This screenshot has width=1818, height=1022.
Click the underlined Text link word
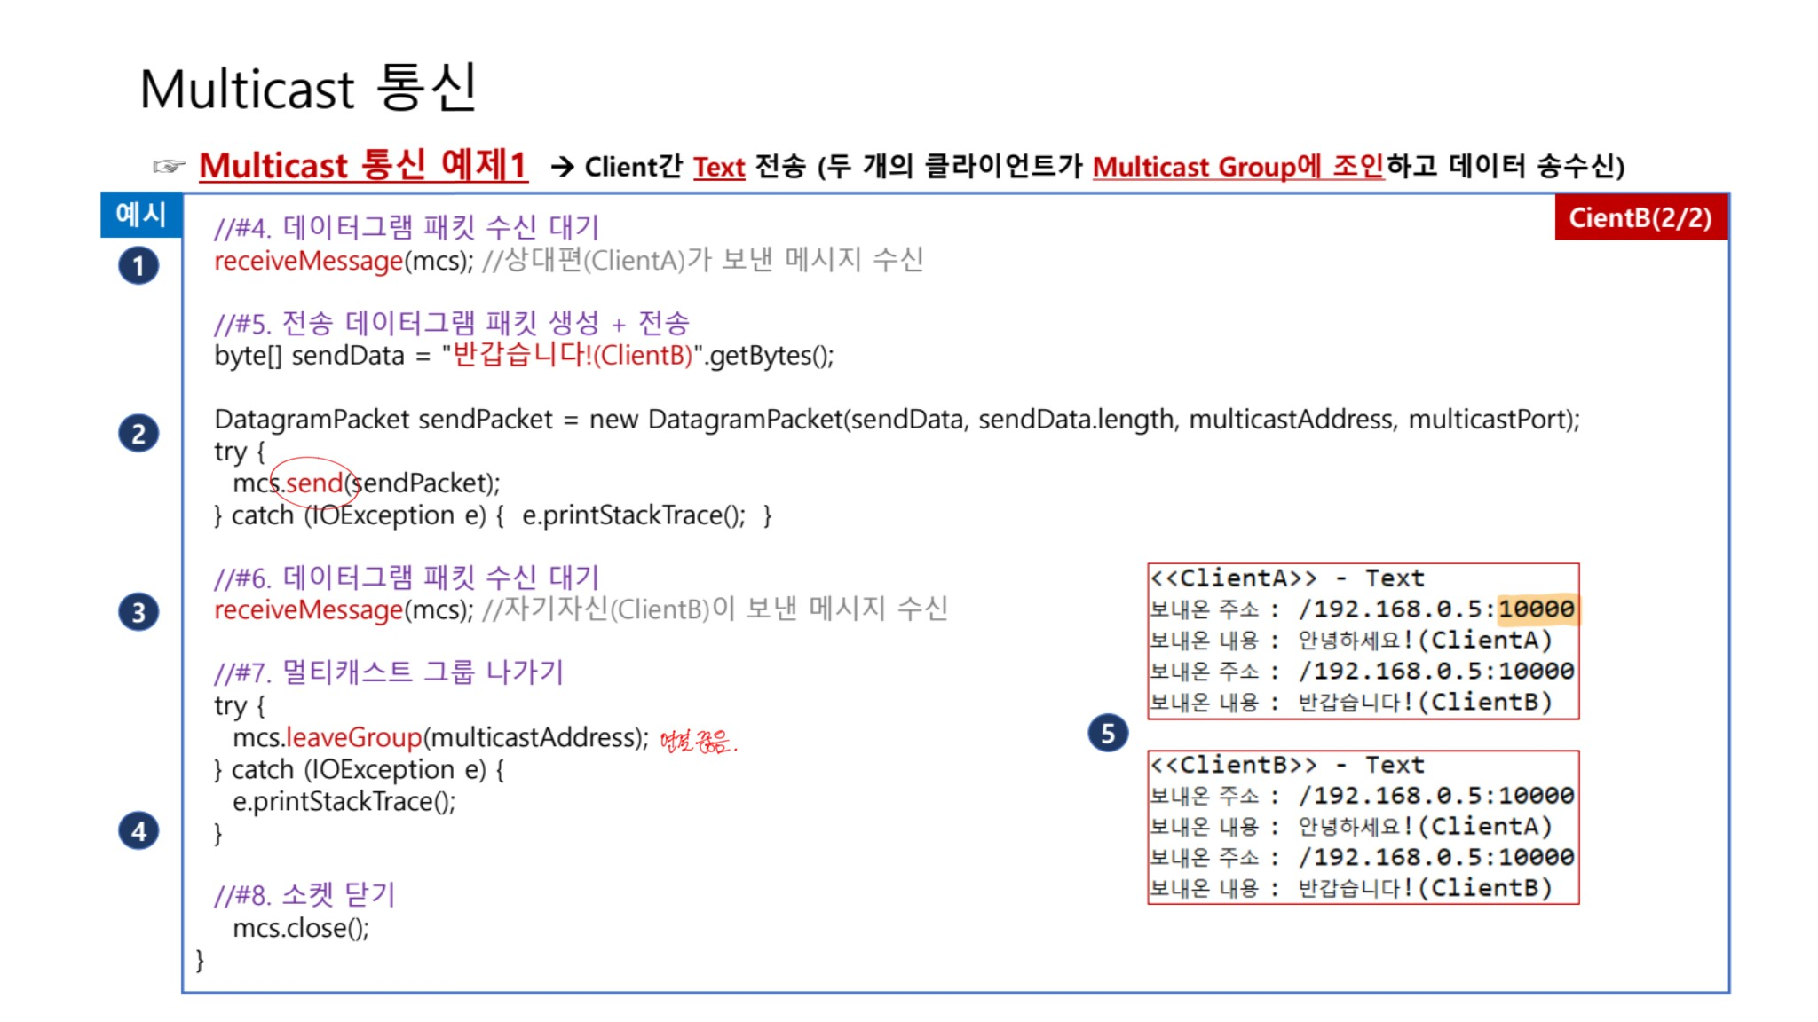click(718, 167)
